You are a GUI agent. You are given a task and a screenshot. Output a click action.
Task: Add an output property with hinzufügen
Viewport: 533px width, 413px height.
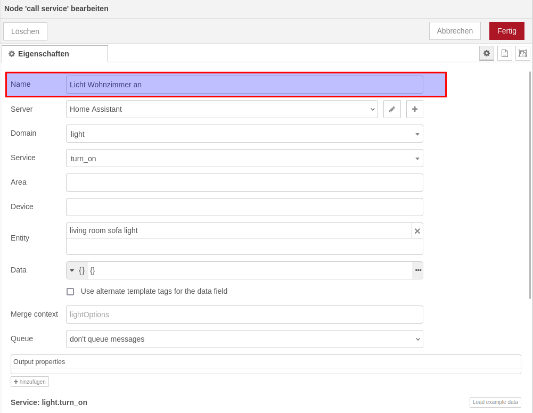[30, 382]
